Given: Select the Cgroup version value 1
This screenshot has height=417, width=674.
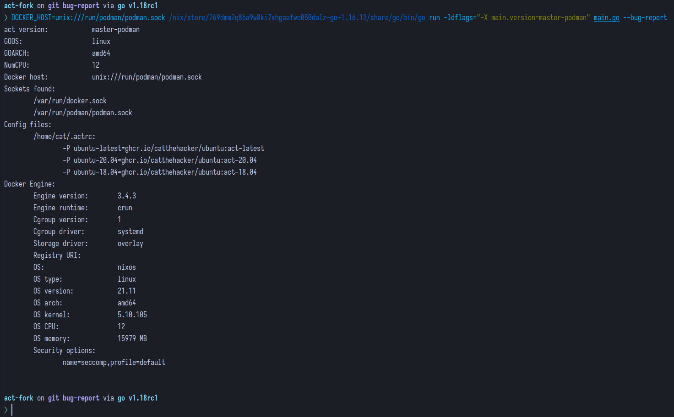Looking at the screenshot, I should click(120, 220).
